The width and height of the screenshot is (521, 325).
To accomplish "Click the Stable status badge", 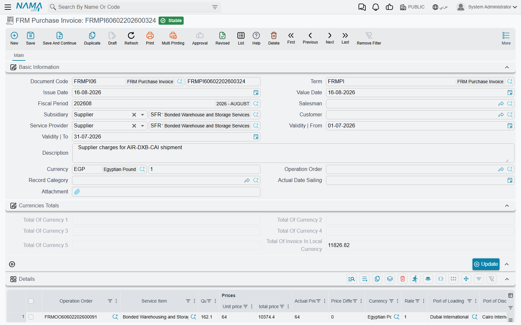I will coord(171,21).
